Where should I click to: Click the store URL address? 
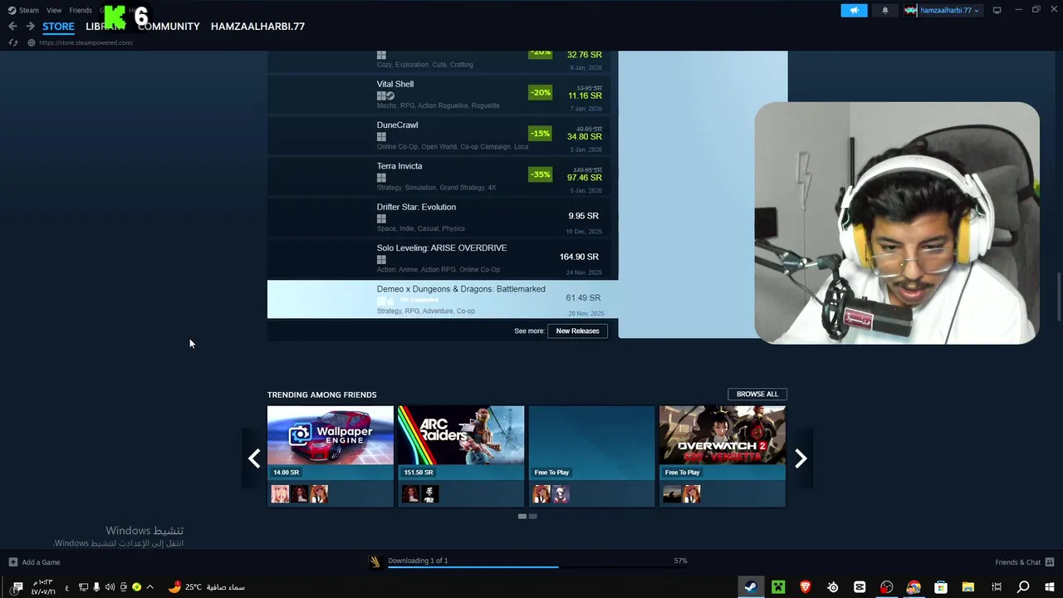86,42
